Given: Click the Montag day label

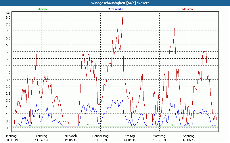Looking at the screenshot, I should [11, 136].
